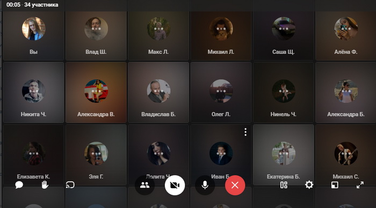End the call with red X button
The height and width of the screenshot is (208, 376).
[x=235, y=185]
